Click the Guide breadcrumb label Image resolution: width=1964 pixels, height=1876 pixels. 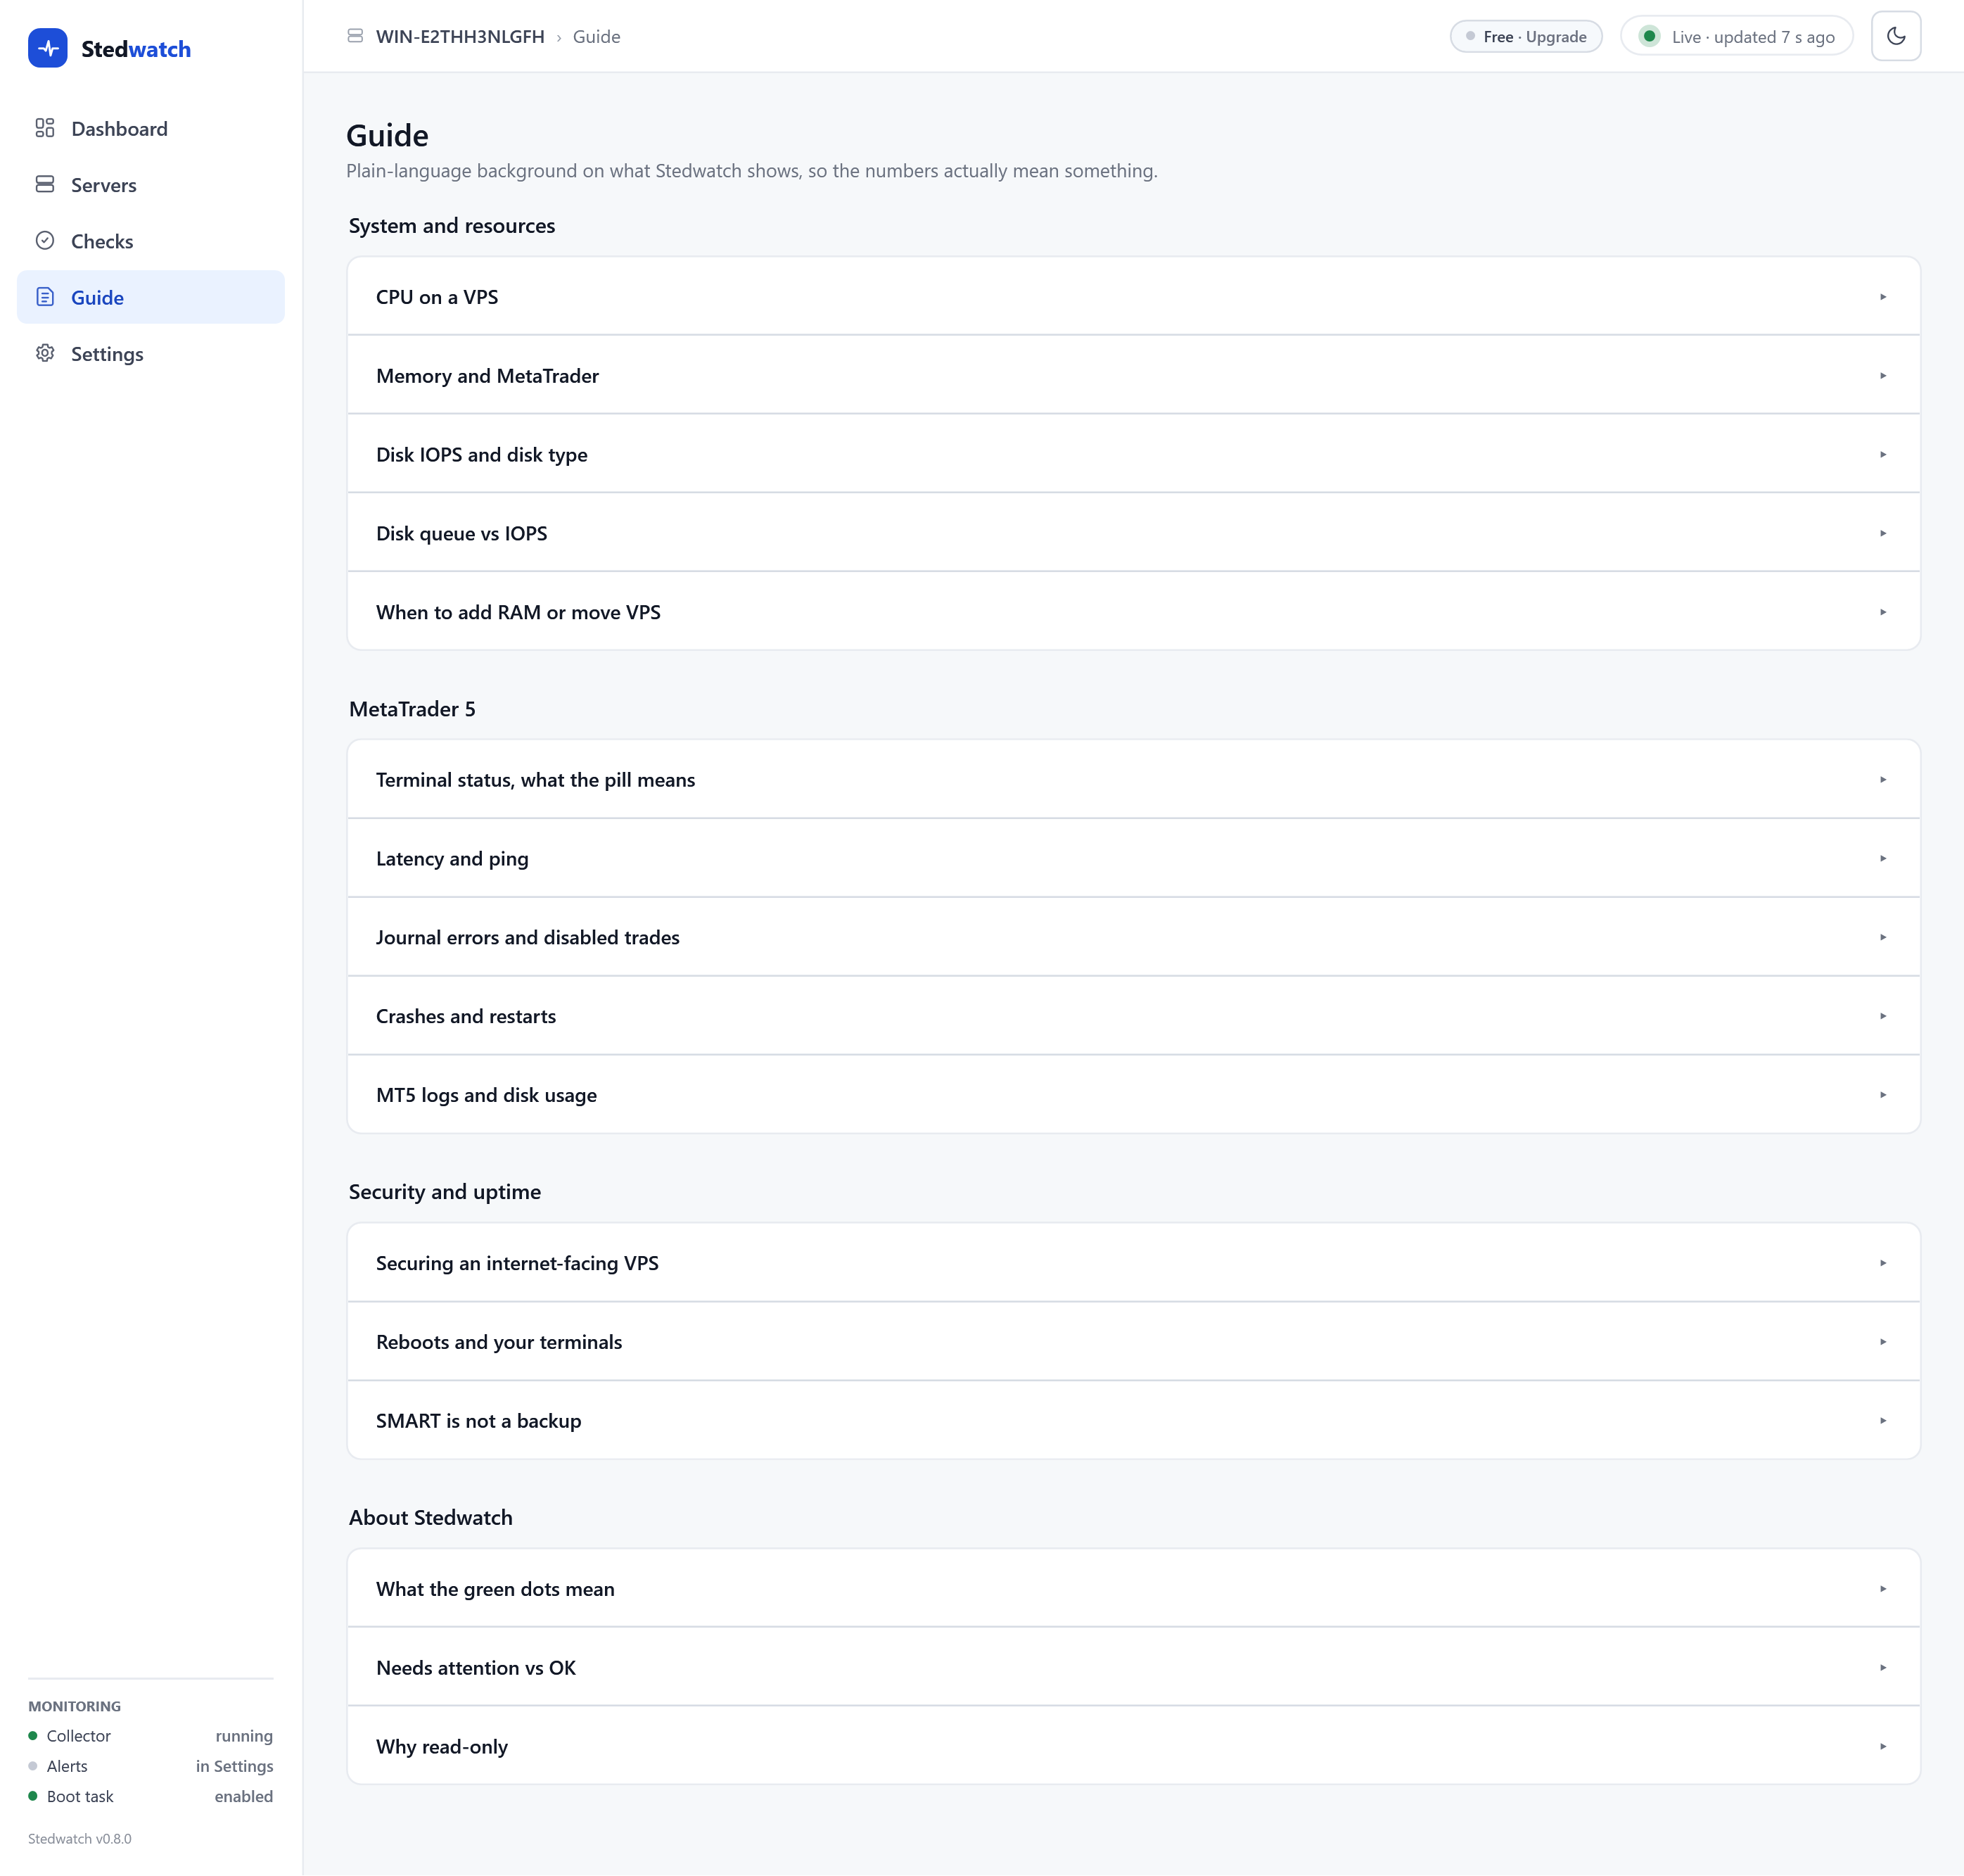(597, 36)
